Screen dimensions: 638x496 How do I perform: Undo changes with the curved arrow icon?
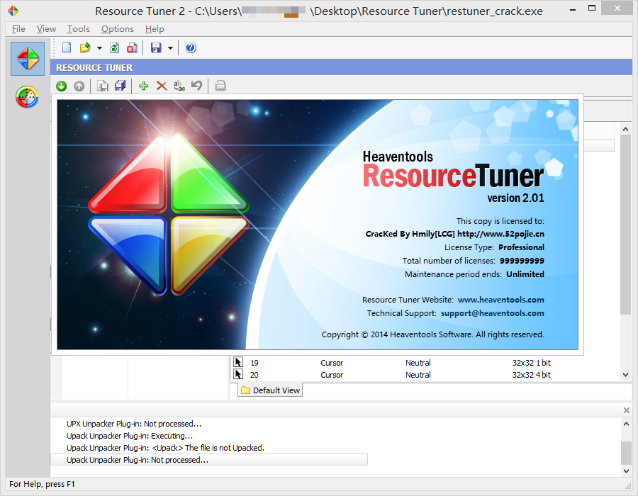(197, 86)
